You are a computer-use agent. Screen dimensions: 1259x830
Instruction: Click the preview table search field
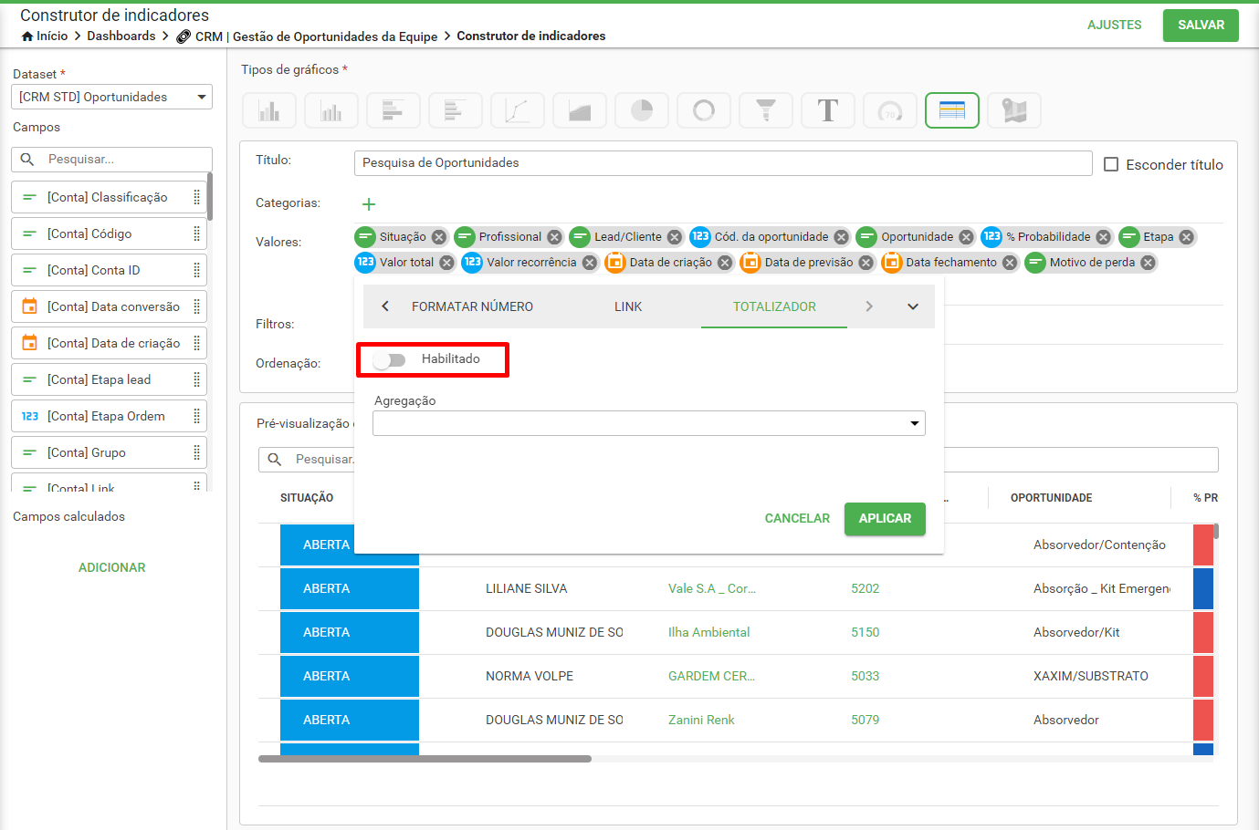pos(739,459)
